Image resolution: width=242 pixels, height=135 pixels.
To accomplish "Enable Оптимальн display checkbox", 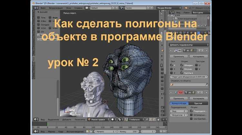I will pos(191,115).
